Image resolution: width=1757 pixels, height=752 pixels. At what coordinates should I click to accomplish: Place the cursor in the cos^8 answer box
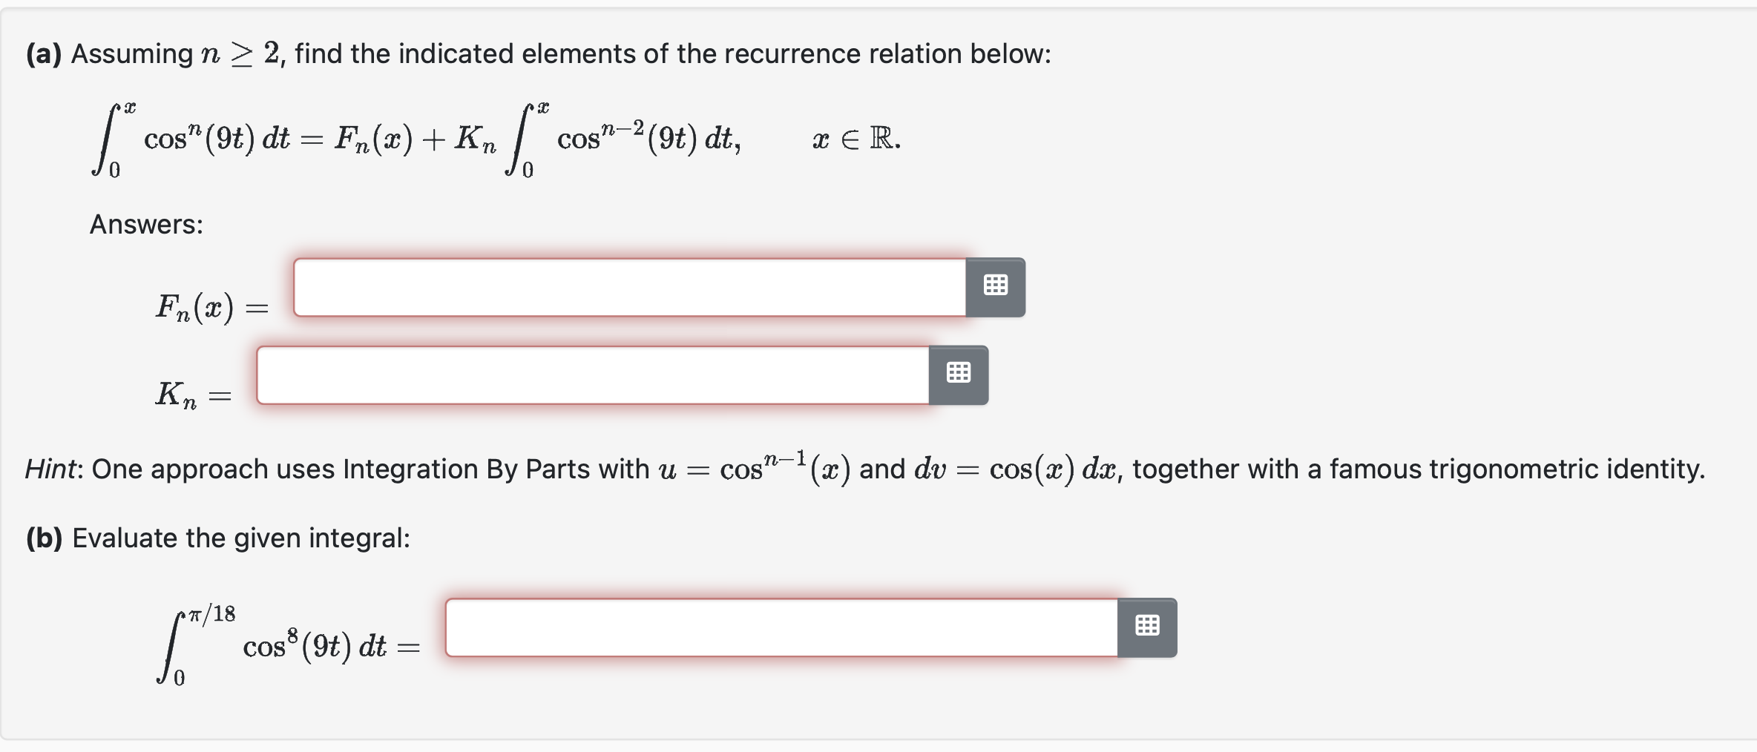tap(779, 628)
